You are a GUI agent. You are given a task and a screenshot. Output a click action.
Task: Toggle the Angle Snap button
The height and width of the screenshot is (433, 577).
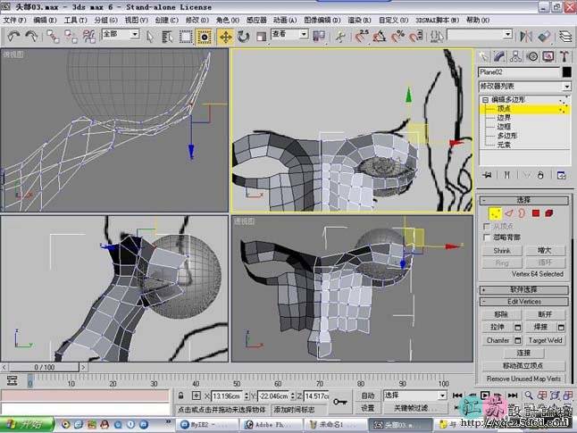380,36
